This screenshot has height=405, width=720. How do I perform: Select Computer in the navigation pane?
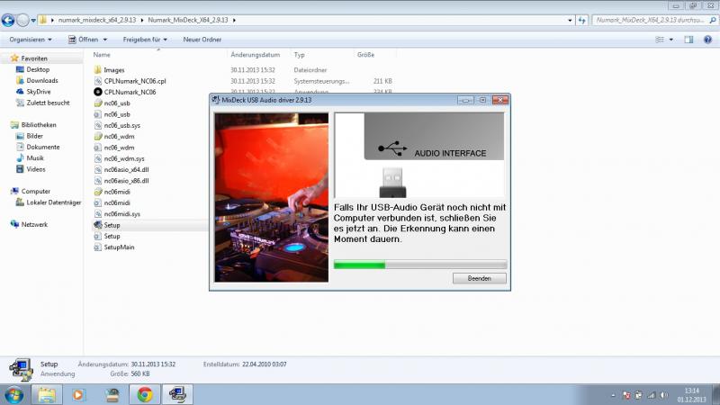pos(35,191)
